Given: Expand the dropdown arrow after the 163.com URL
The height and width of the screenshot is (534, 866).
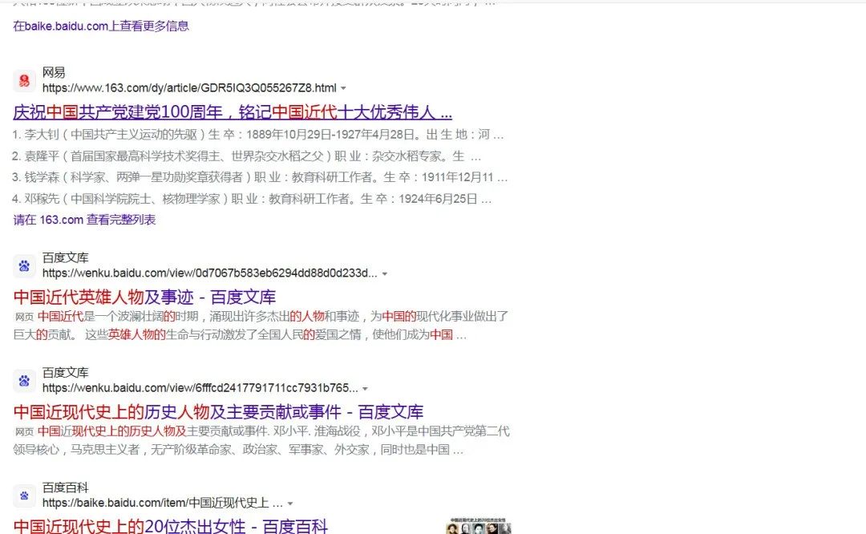Looking at the screenshot, I should coord(343,88).
